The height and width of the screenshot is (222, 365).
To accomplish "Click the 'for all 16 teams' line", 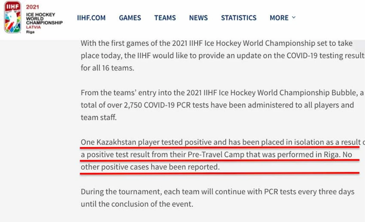I will coord(107,68).
